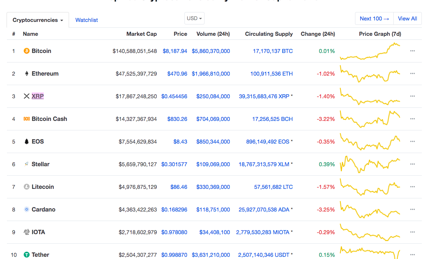Image resolution: width=435 pixels, height=259 pixels.
Task: Go to Next 100 cryptocurrencies
Action: pos(374,19)
